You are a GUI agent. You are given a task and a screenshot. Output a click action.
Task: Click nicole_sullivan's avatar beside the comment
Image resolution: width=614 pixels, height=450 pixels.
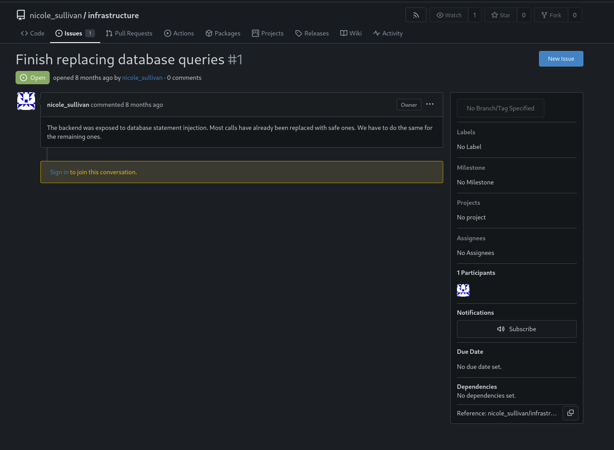coord(26,101)
